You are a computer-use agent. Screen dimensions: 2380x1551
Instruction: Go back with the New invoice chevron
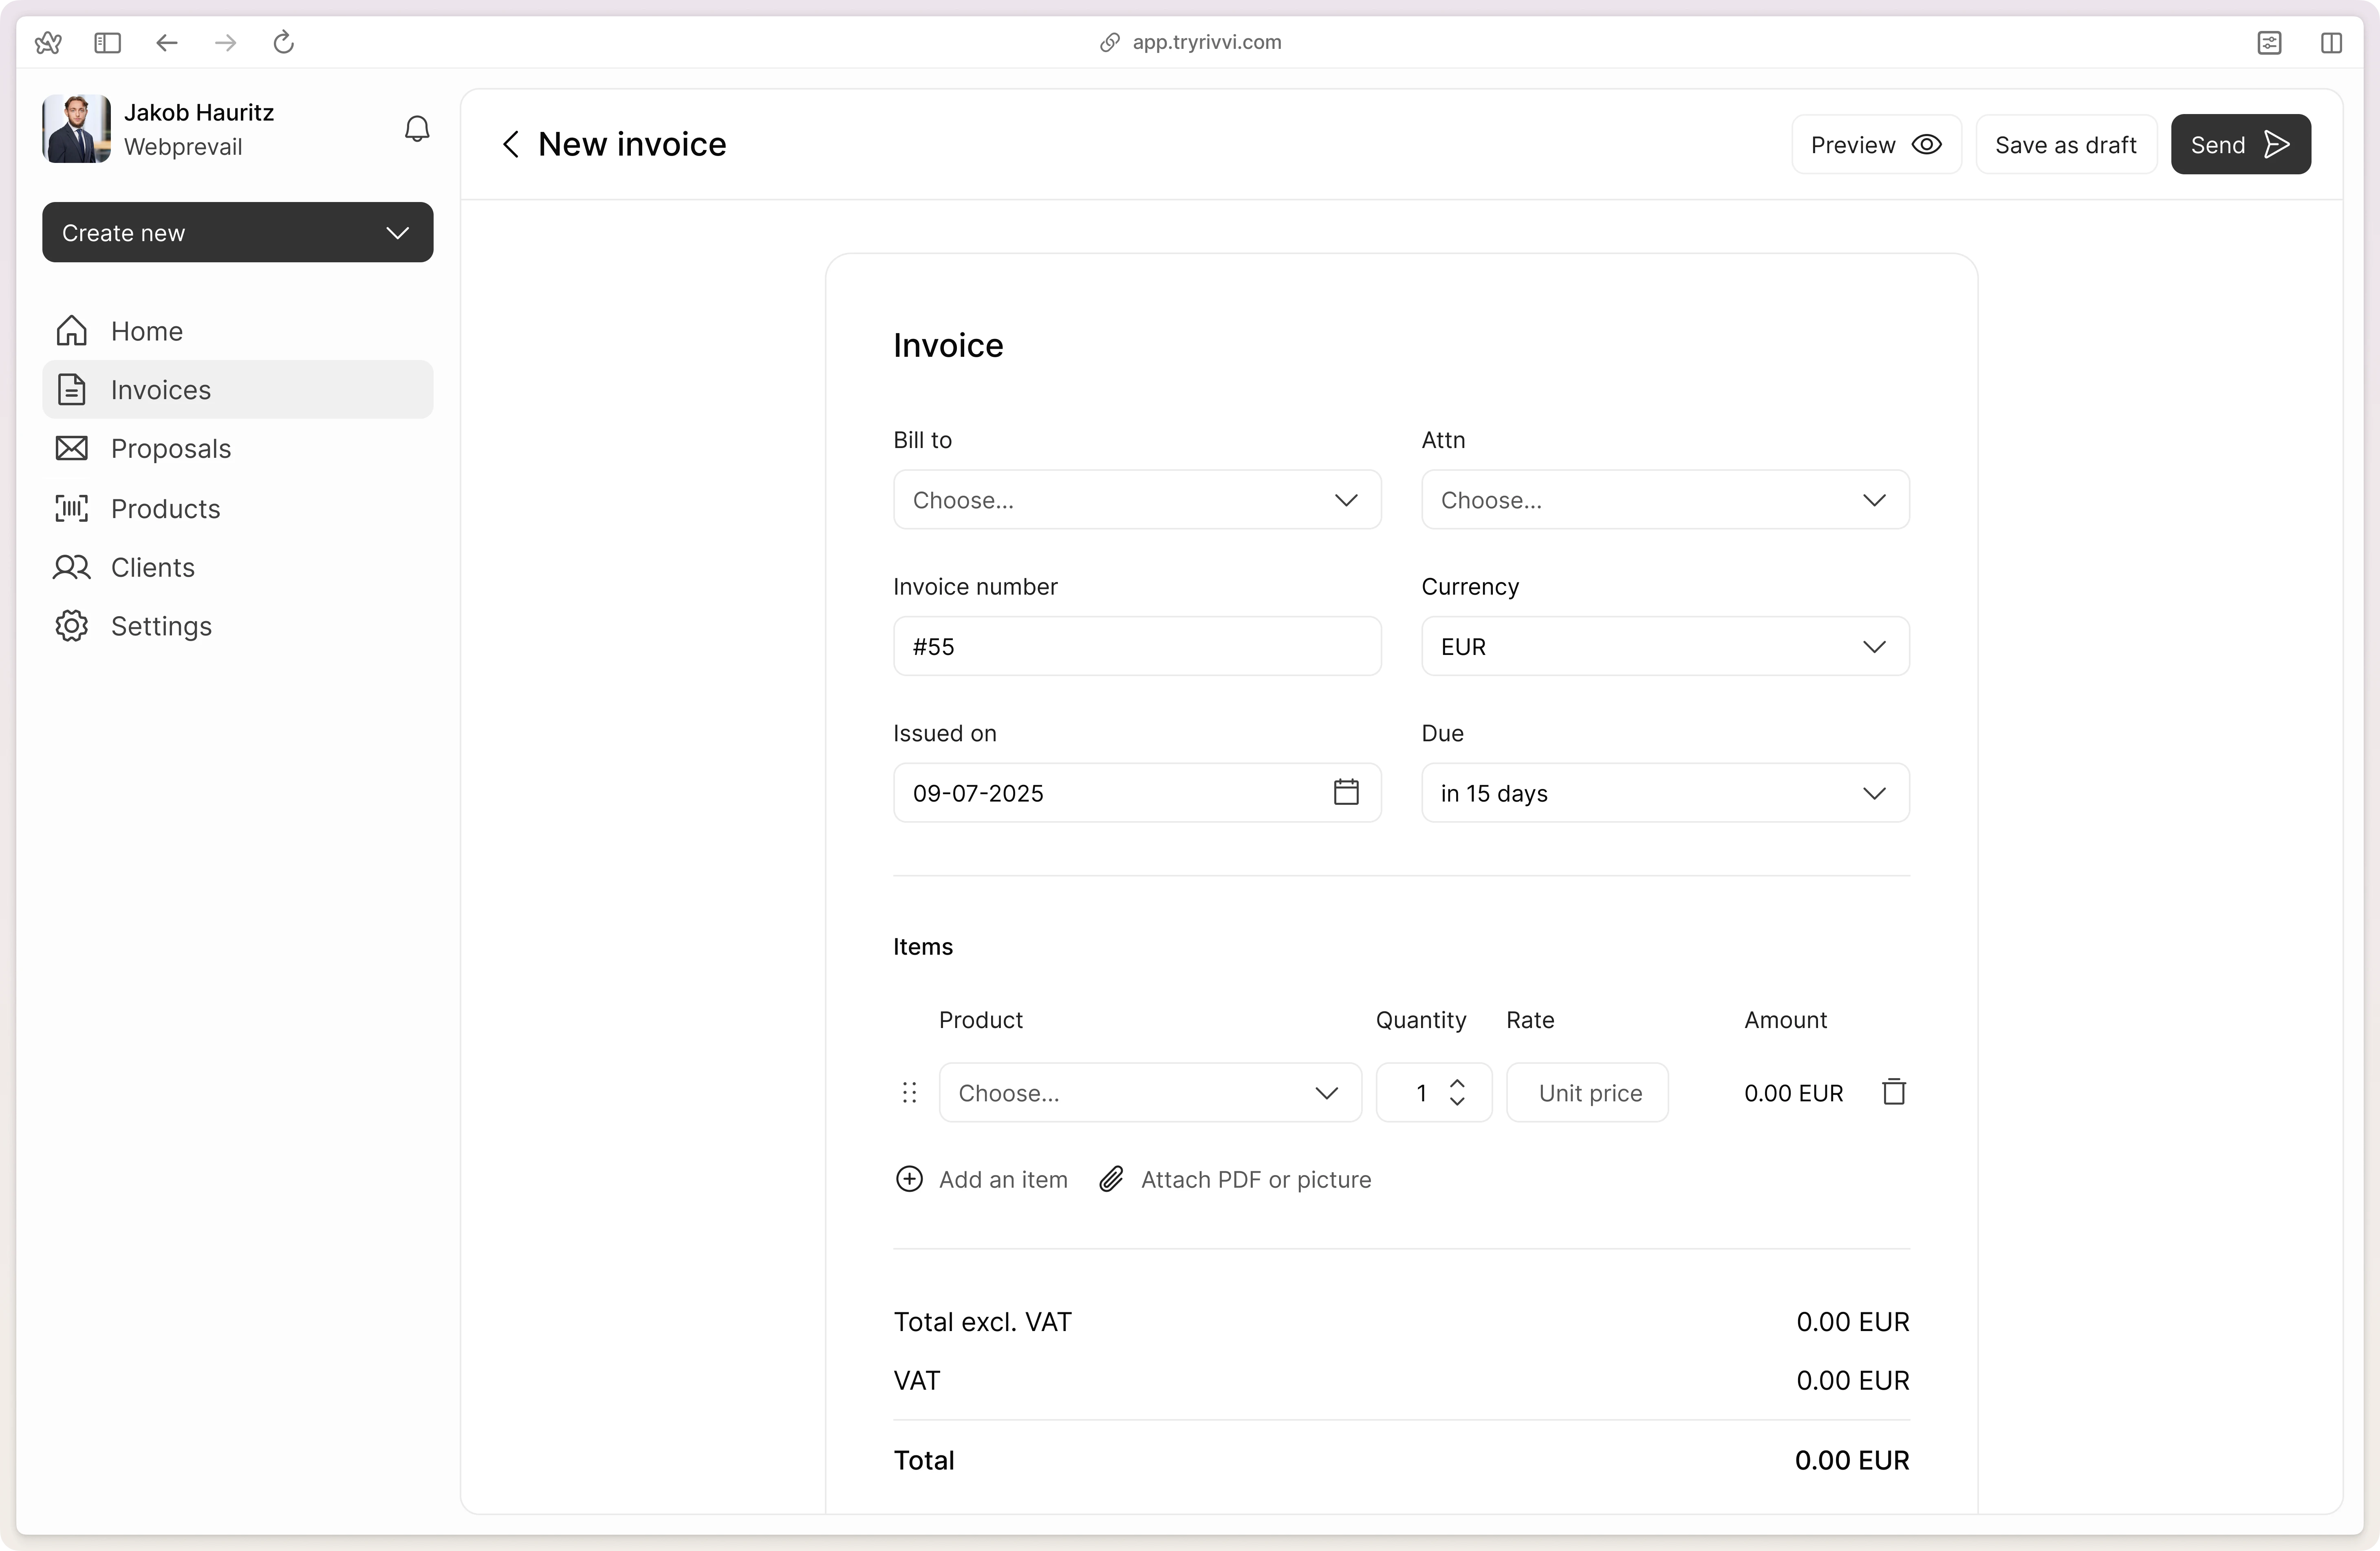pyautogui.click(x=511, y=145)
